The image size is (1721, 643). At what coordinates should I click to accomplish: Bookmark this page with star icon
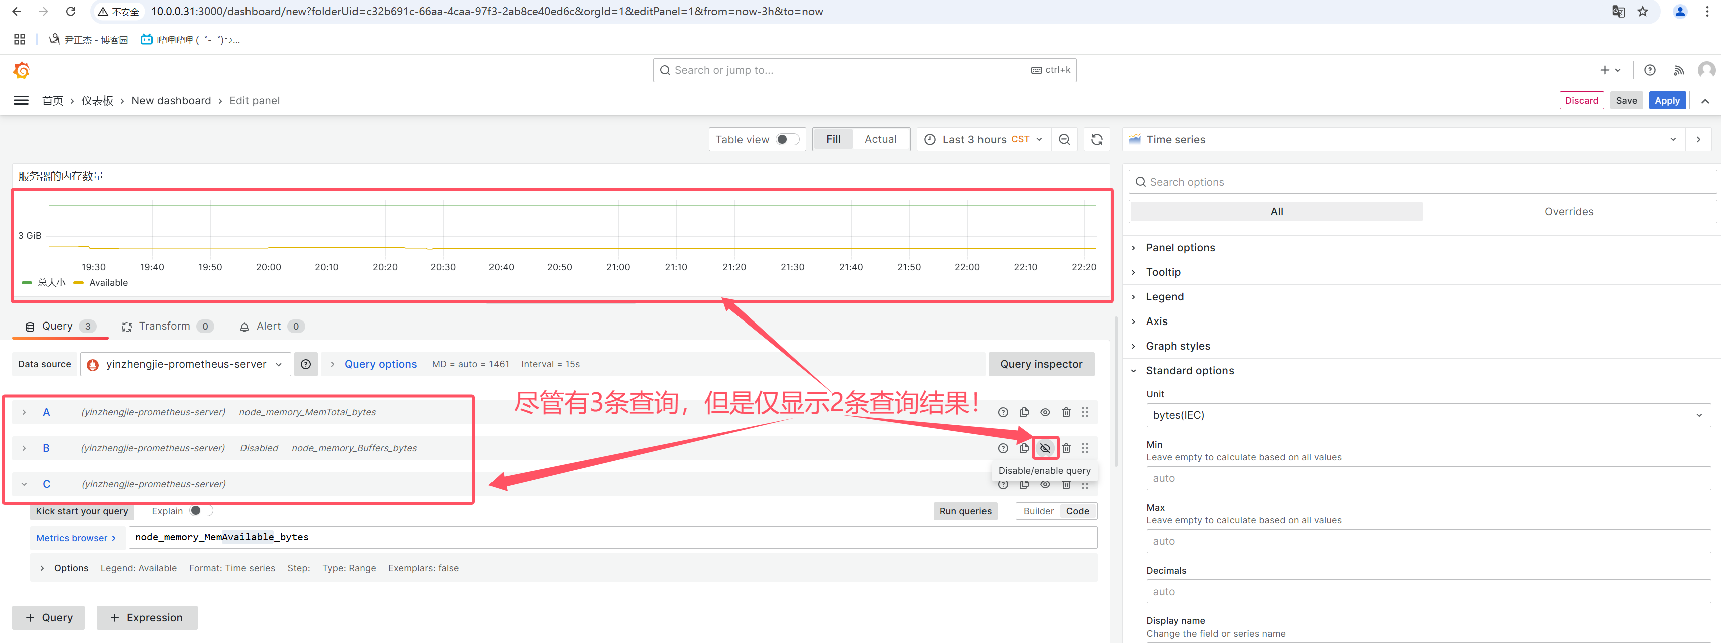[1643, 12]
